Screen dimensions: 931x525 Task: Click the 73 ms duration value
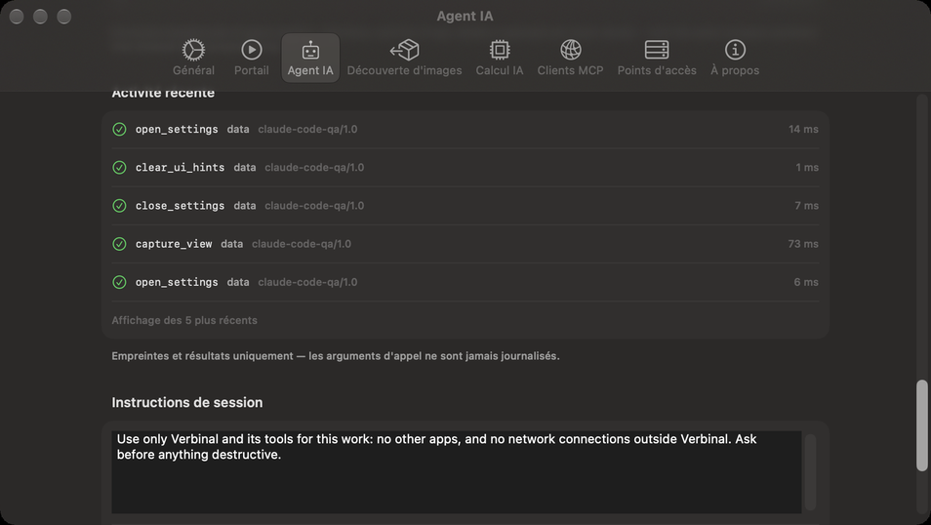(803, 244)
